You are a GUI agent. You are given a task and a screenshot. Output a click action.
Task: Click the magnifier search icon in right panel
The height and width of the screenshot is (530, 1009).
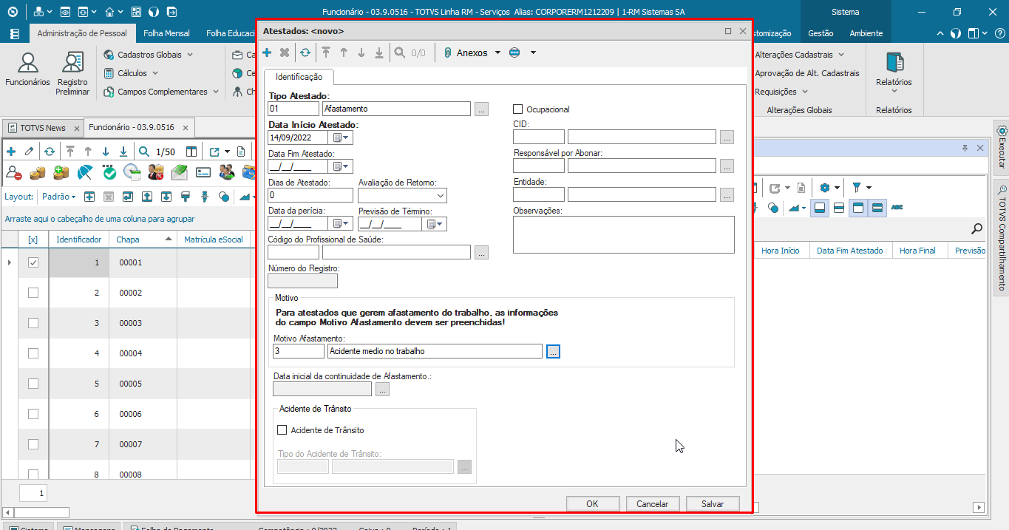[977, 228]
